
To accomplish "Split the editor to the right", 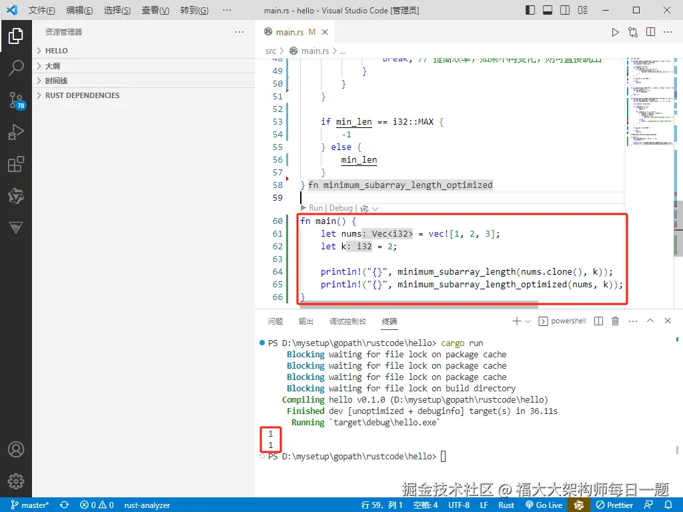I will click(x=650, y=32).
